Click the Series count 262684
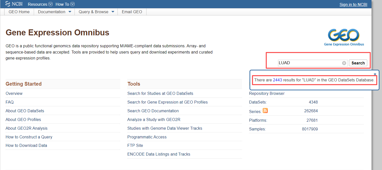 point(311,111)
